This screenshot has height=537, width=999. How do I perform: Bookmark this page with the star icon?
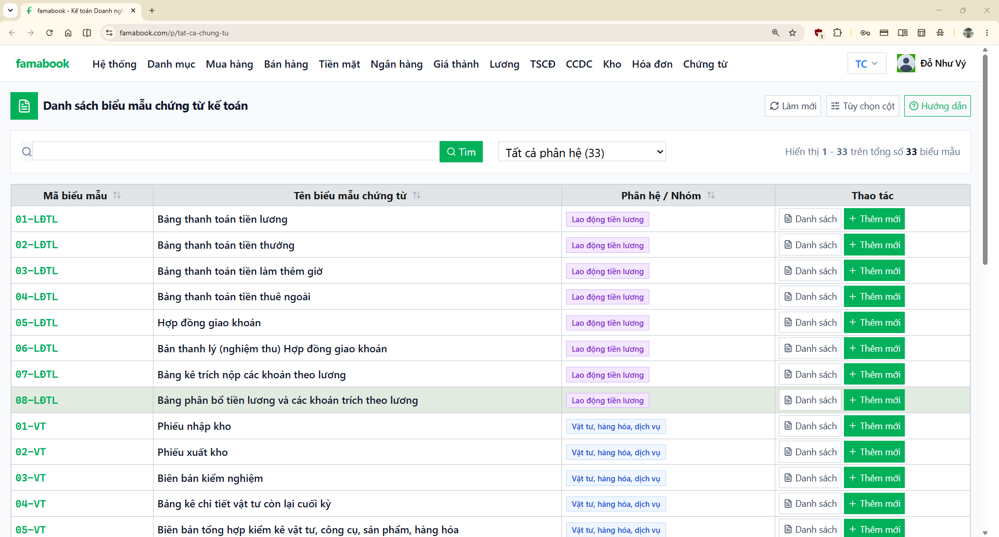[792, 33]
